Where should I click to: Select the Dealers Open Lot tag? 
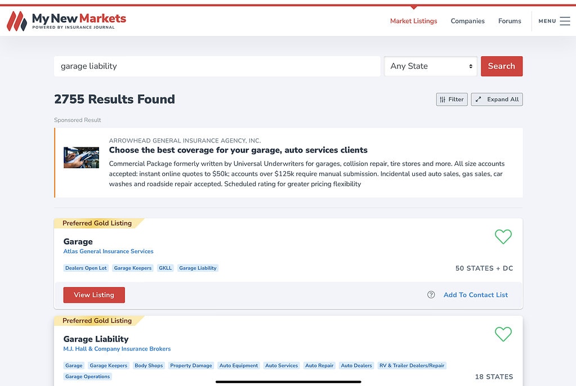pyautogui.click(x=86, y=268)
